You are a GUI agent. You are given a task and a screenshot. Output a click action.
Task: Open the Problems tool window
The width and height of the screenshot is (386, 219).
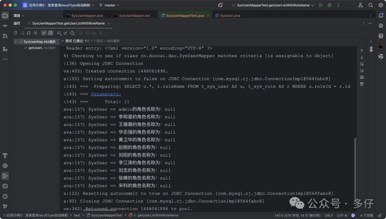pyautogui.click(x=5, y=197)
